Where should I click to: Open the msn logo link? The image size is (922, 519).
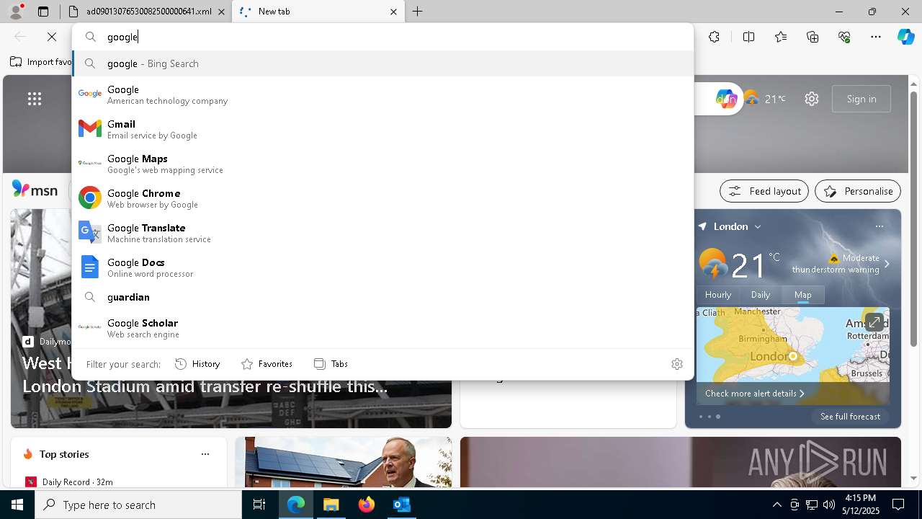35,190
